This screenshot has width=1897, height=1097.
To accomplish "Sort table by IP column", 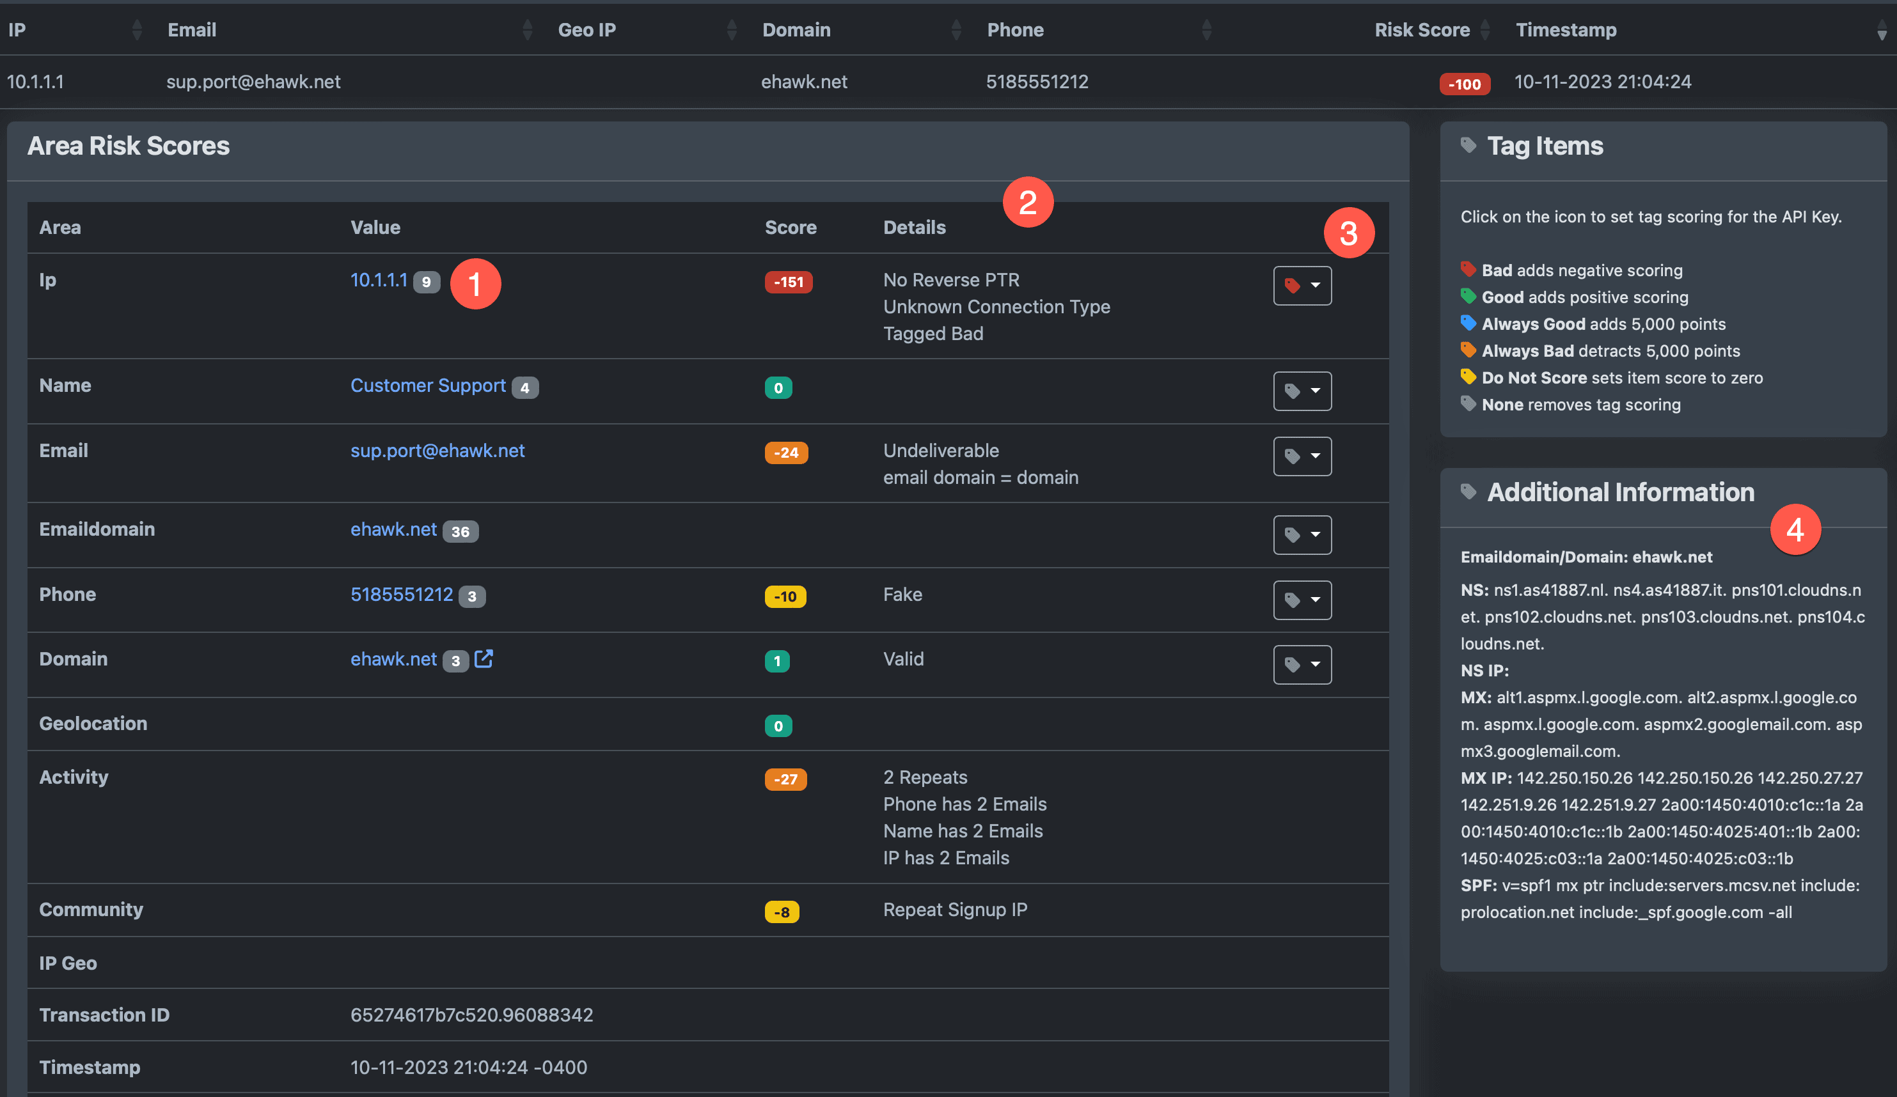I will click(x=136, y=30).
